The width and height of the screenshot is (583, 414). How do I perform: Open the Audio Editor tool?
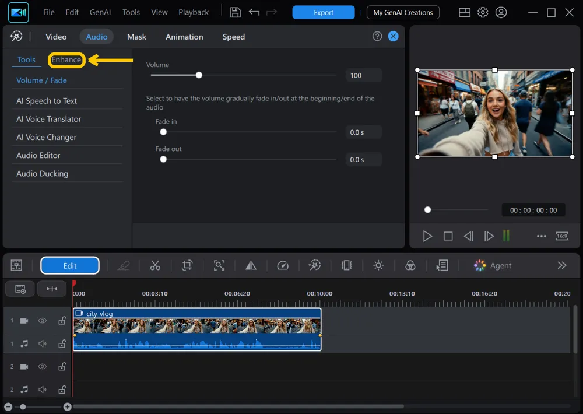pos(38,156)
